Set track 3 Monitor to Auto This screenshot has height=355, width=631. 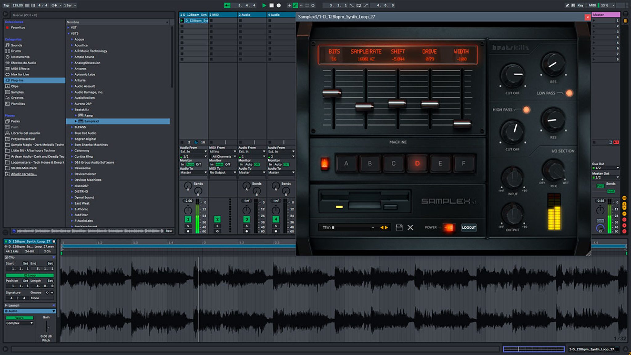249,164
